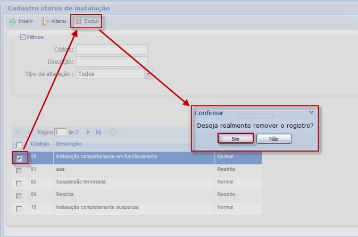Tick the checkbox for row 10
This screenshot has height=237, width=358.
(x=19, y=208)
